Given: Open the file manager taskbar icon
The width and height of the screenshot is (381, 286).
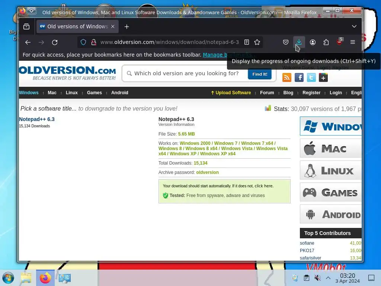Looking at the screenshot, I should click(x=26, y=278).
